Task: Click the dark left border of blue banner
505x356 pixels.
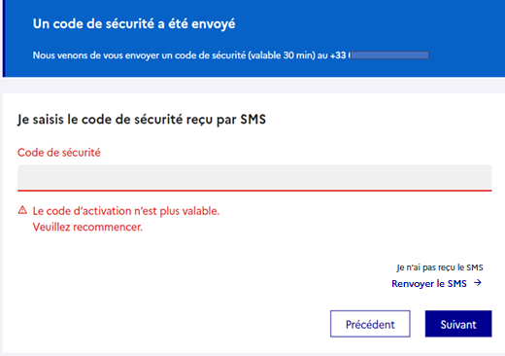Action: (4, 38)
